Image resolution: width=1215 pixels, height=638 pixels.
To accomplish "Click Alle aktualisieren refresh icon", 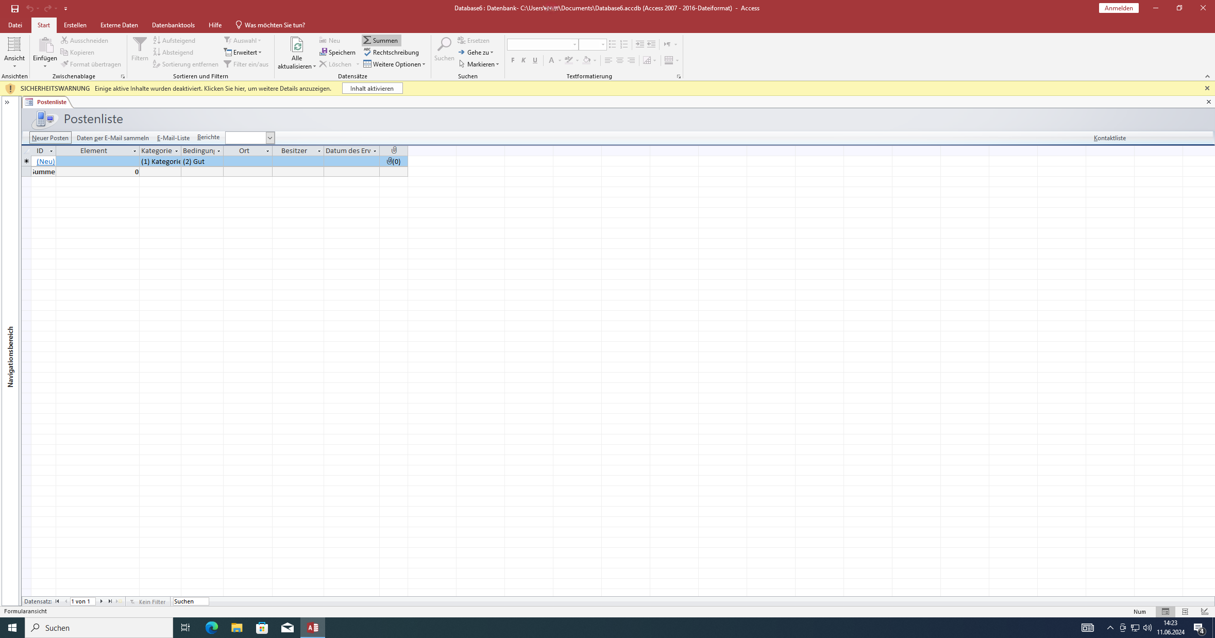I will pos(297,45).
